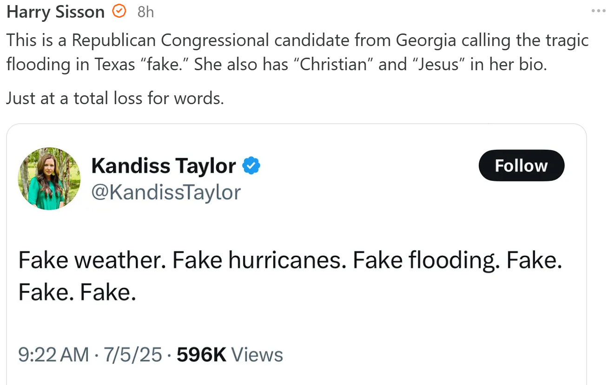Click the orange verified badge beside Harry Sisson

pyautogui.click(x=119, y=12)
